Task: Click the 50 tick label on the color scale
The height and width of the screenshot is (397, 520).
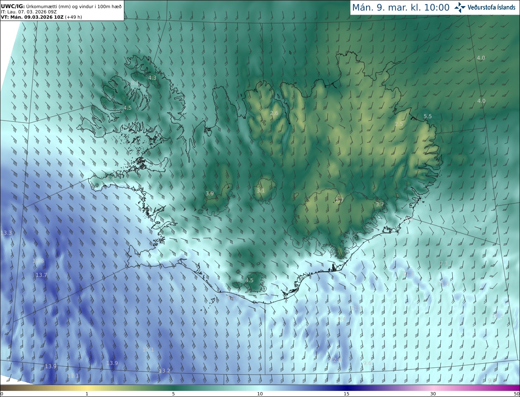Action: (x=516, y=394)
